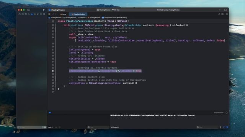245x137 pixels.
Task: Select the FloatingWindow editor tab
Action: point(78,14)
